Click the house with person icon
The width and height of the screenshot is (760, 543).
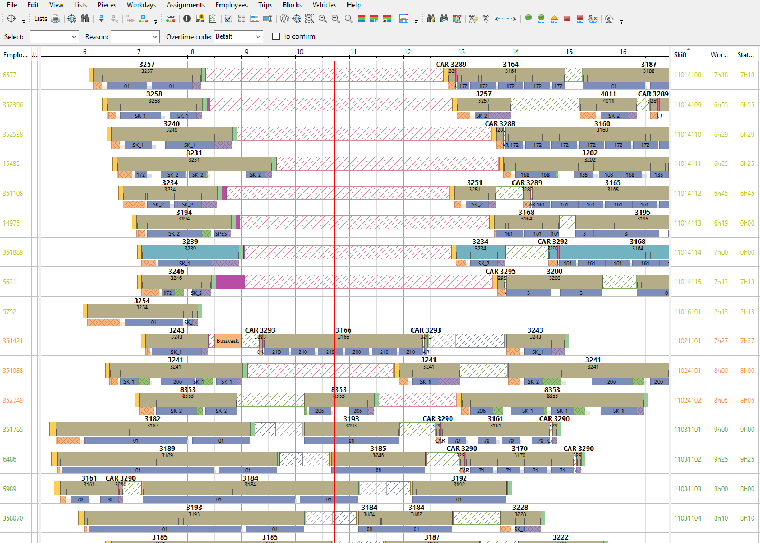pos(609,19)
